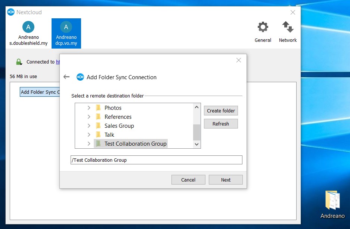The width and height of the screenshot is (350, 229).
Task: Click the Create folder button
Action: [x=221, y=111]
